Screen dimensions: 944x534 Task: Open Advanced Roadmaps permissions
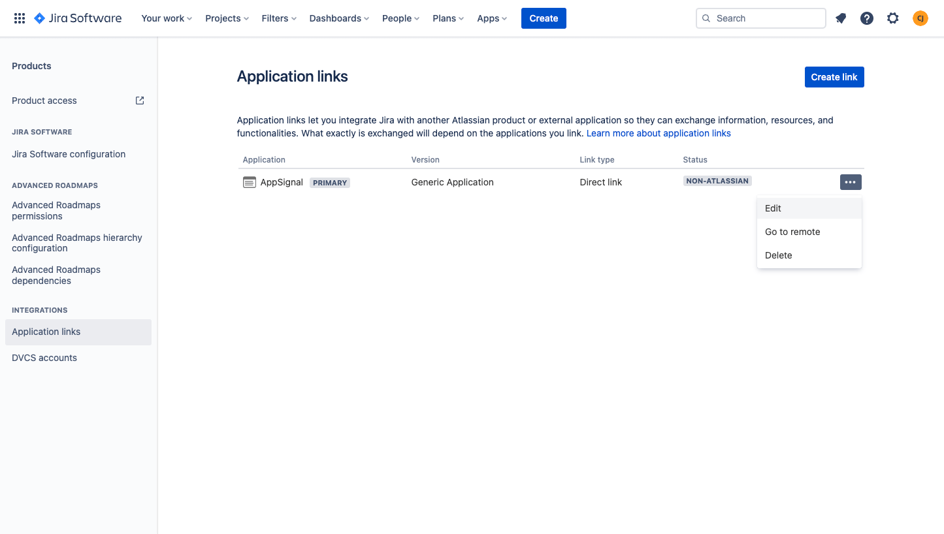point(56,210)
